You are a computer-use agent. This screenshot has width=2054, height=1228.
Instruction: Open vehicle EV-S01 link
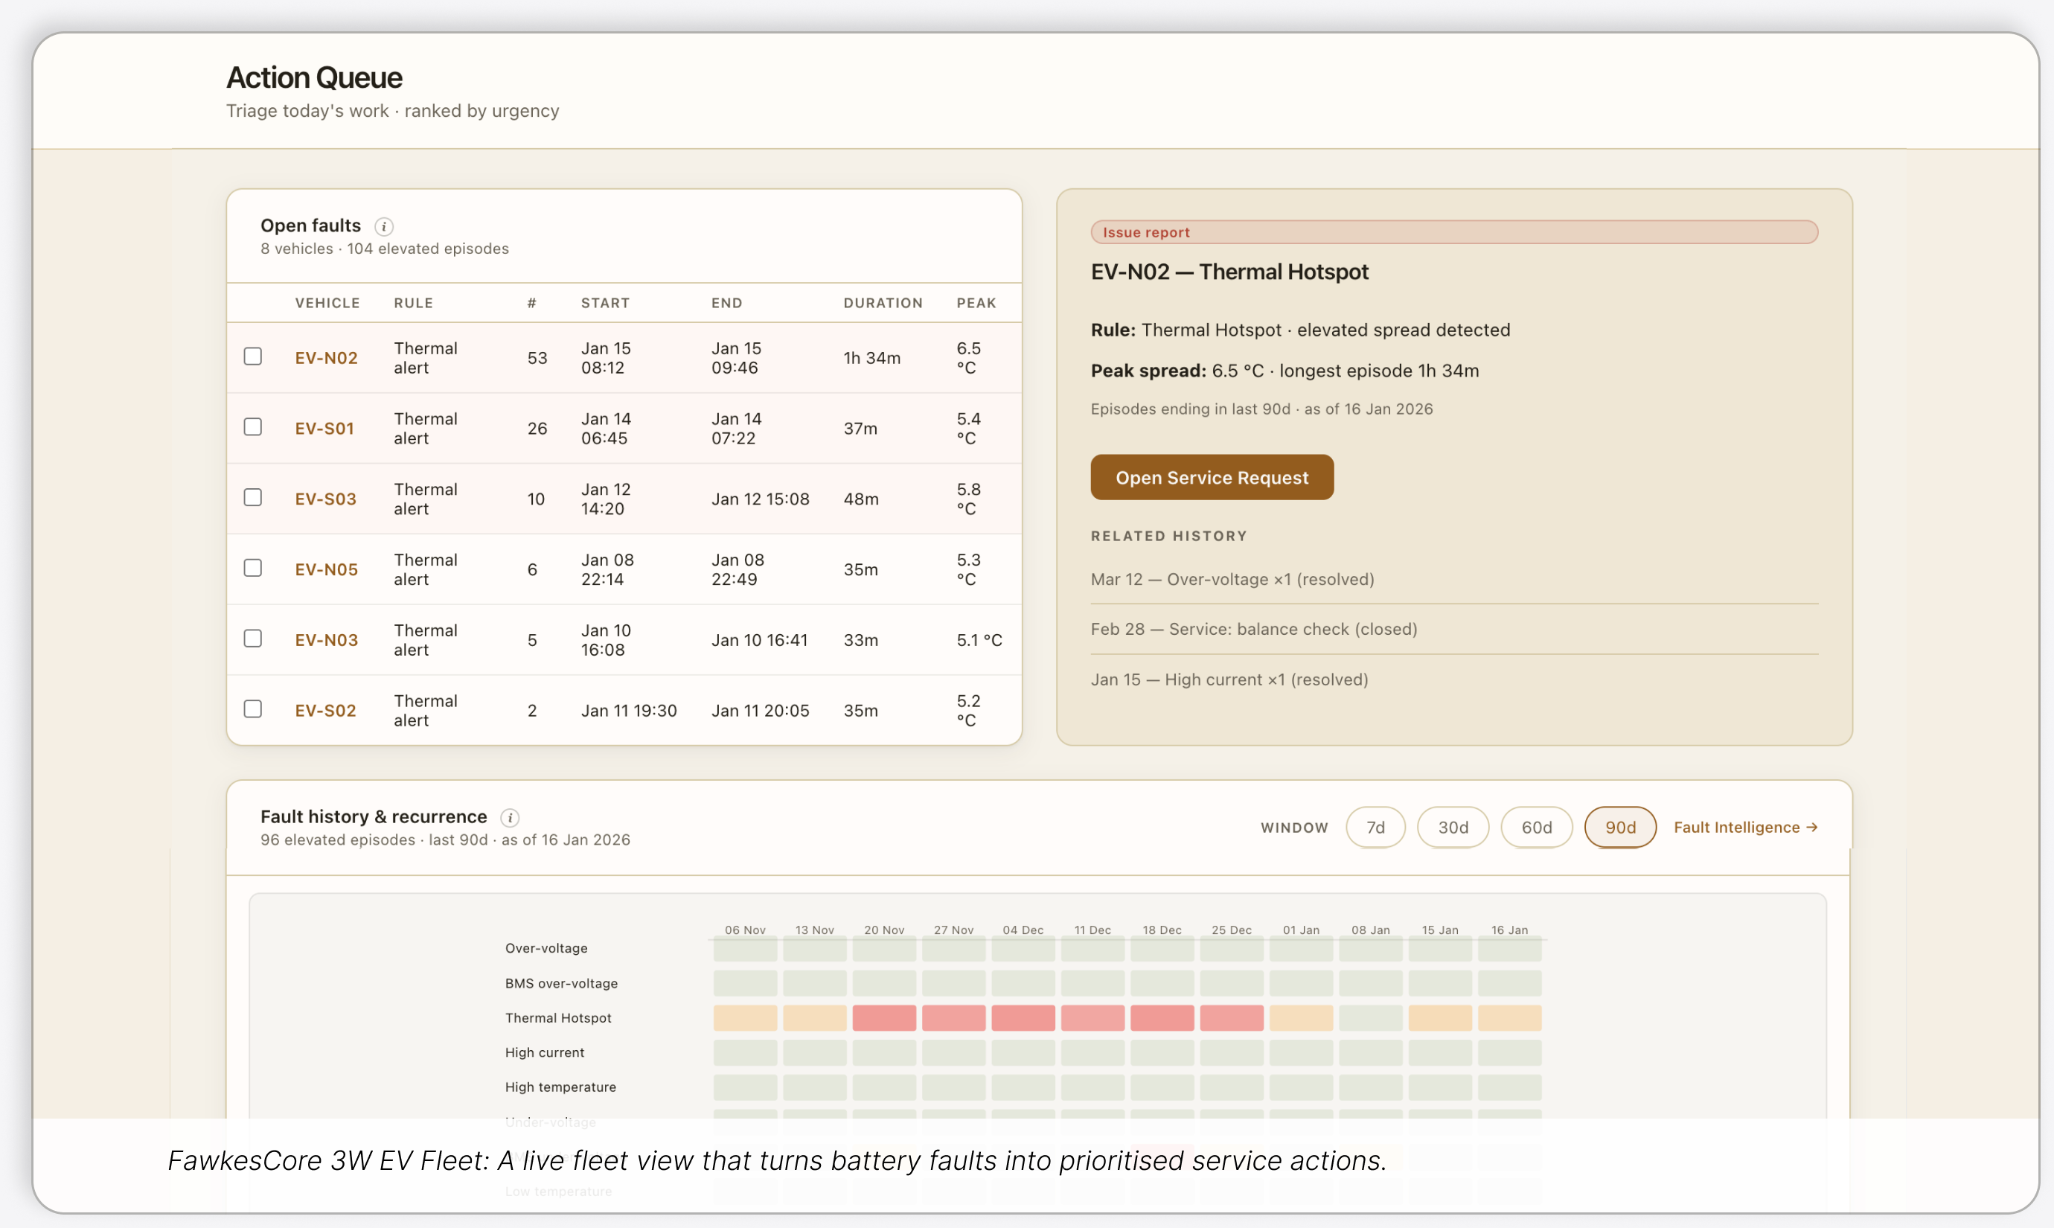coord(324,429)
